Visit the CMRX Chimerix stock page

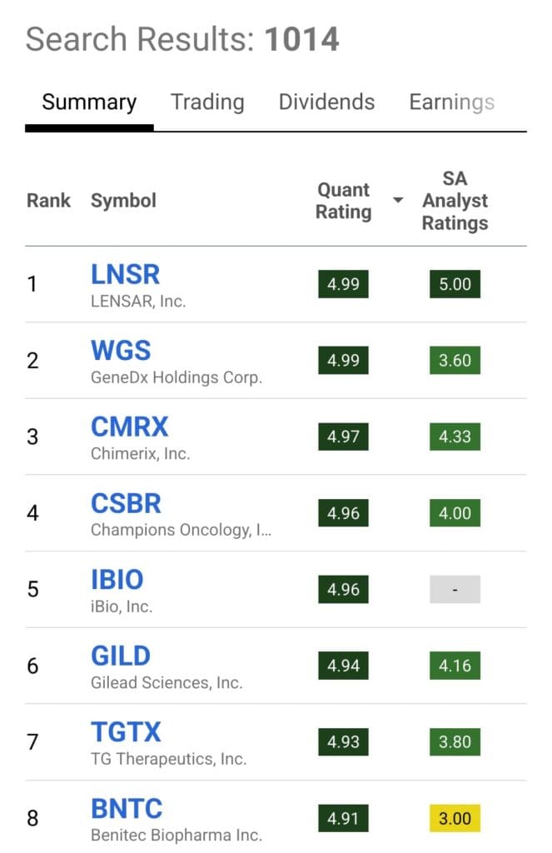130,426
